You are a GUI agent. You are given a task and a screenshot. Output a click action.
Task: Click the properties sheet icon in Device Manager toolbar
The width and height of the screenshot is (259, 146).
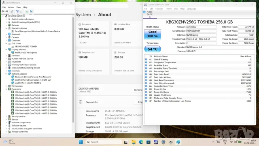pyautogui.click(x=12, y=11)
